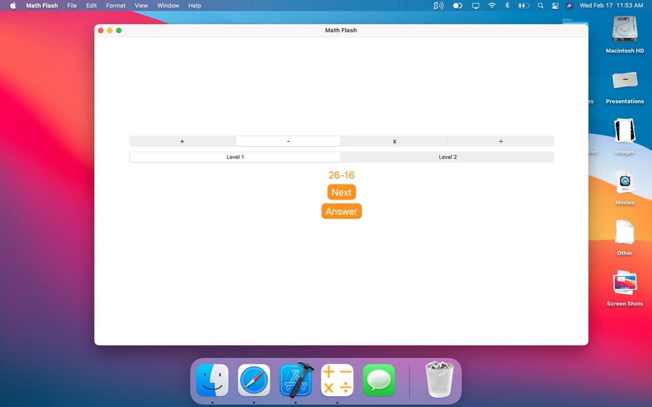The height and width of the screenshot is (407, 652).
Task: Open the Trash in the Dock
Action: tap(439, 379)
